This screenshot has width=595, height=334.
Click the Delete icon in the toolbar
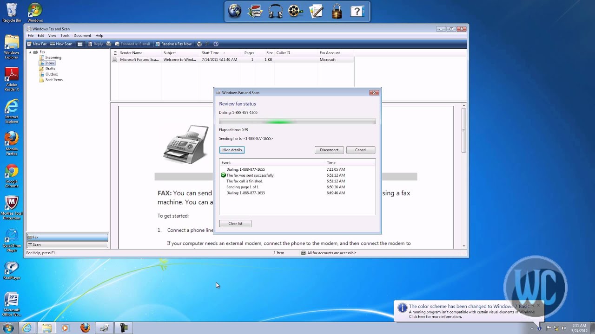[x=207, y=44]
